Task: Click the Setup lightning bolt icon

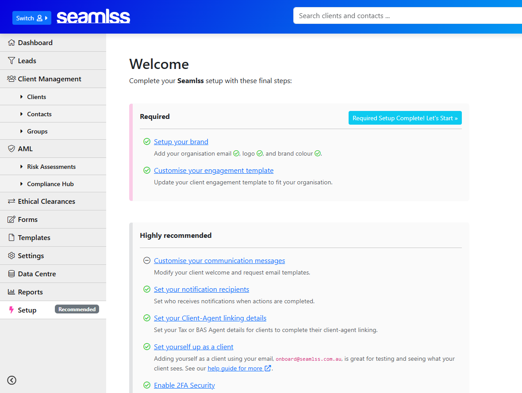Action: pyautogui.click(x=12, y=310)
